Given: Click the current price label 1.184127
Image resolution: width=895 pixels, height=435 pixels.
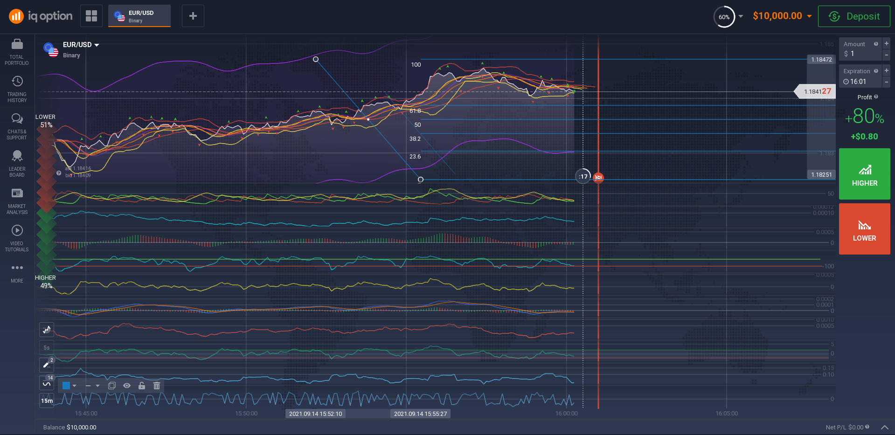Looking at the screenshot, I should click(x=815, y=91).
